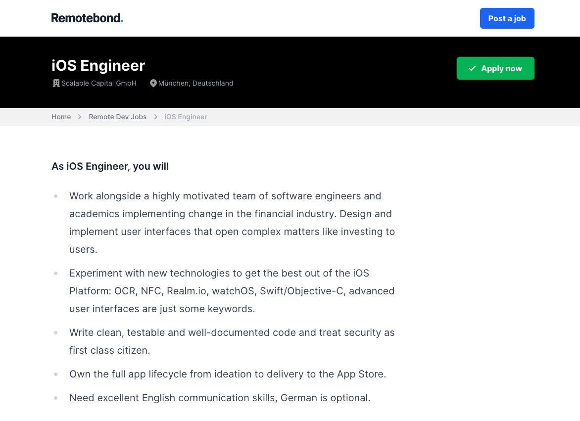Click the Post a job button

(x=507, y=18)
